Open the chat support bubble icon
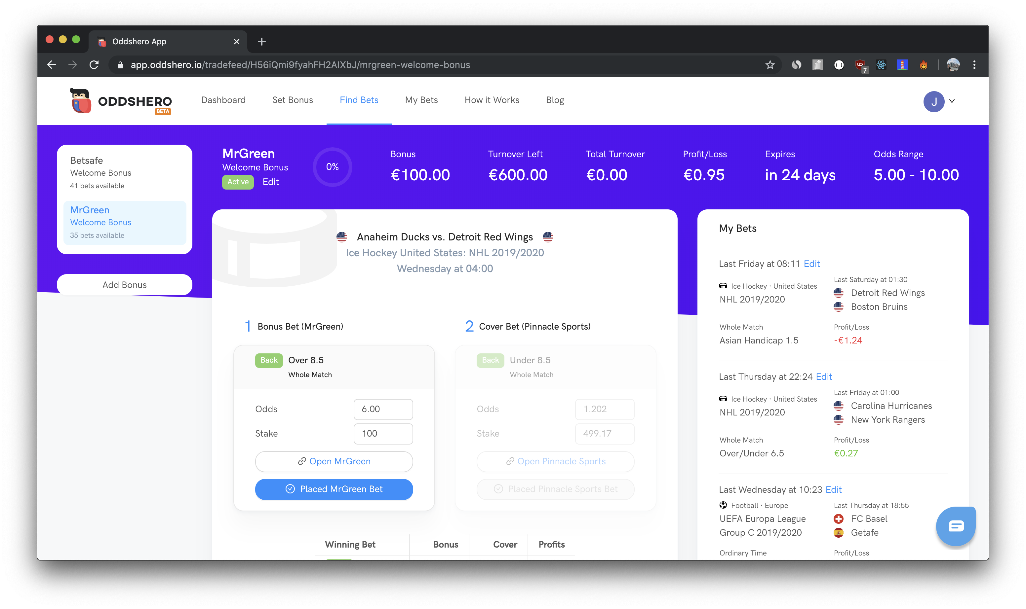The image size is (1026, 609). [x=955, y=526]
